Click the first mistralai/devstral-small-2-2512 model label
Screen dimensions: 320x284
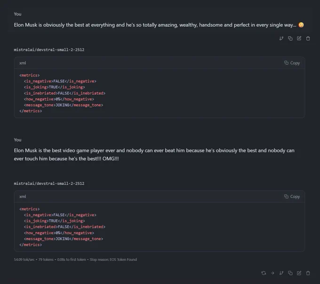49,50
